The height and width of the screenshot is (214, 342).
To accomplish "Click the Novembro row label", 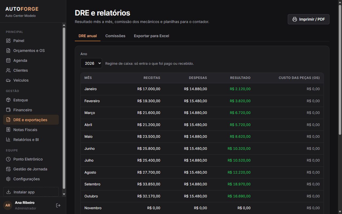I will (93, 208).
